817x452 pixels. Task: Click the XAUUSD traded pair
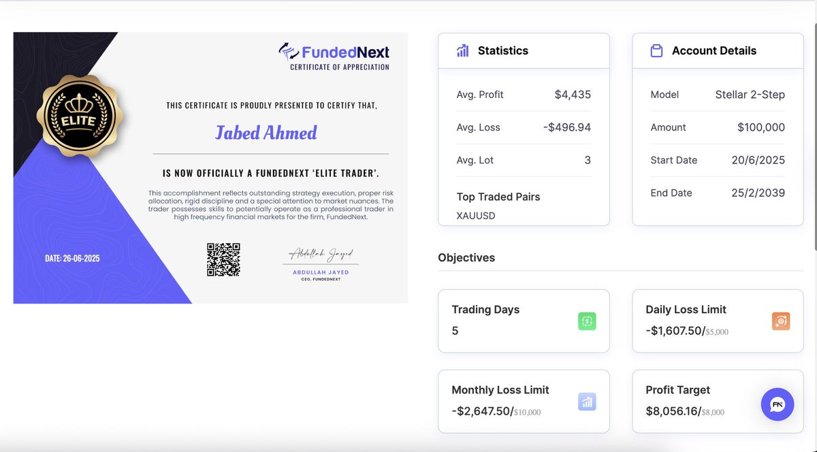click(x=476, y=216)
